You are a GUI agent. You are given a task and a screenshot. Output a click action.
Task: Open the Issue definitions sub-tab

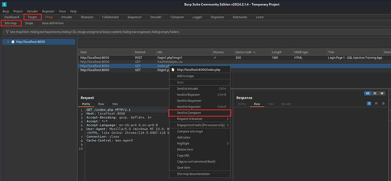(53, 23)
